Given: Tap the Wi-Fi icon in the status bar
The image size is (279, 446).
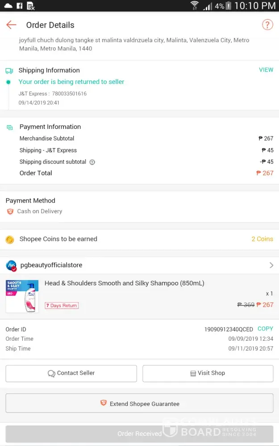Looking at the screenshot, I should 194,6.
